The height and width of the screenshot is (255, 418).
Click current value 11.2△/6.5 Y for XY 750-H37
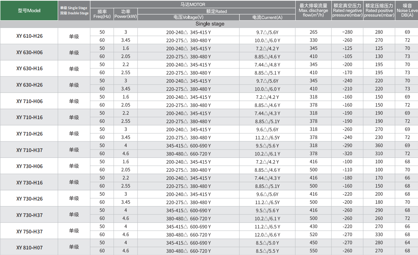pyautogui.click(x=267, y=227)
